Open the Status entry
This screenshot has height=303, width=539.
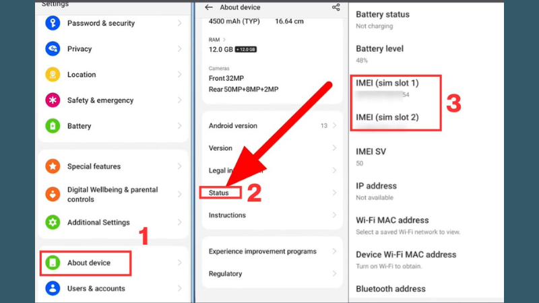tap(272, 193)
